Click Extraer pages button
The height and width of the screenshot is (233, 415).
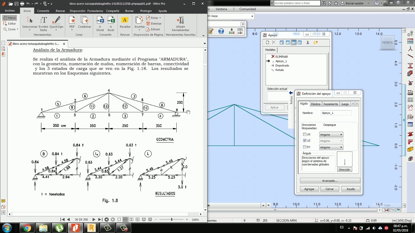pyautogui.click(x=153, y=29)
